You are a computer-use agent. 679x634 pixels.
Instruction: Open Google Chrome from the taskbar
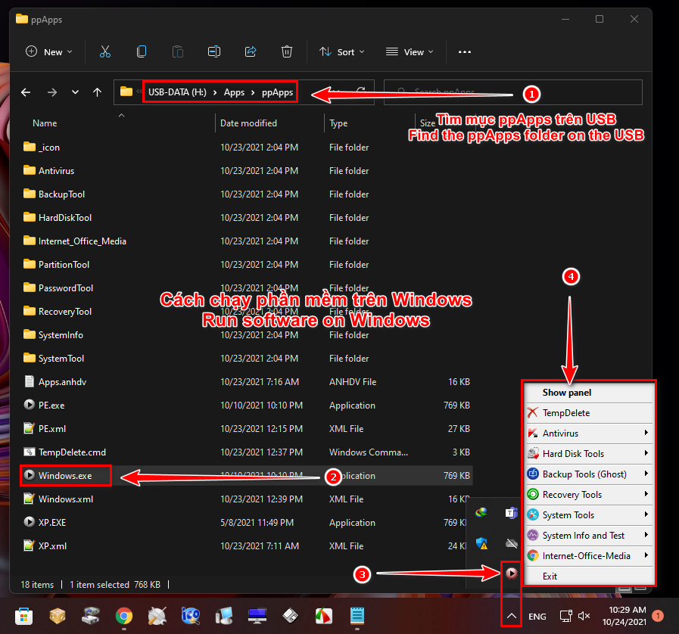124,615
